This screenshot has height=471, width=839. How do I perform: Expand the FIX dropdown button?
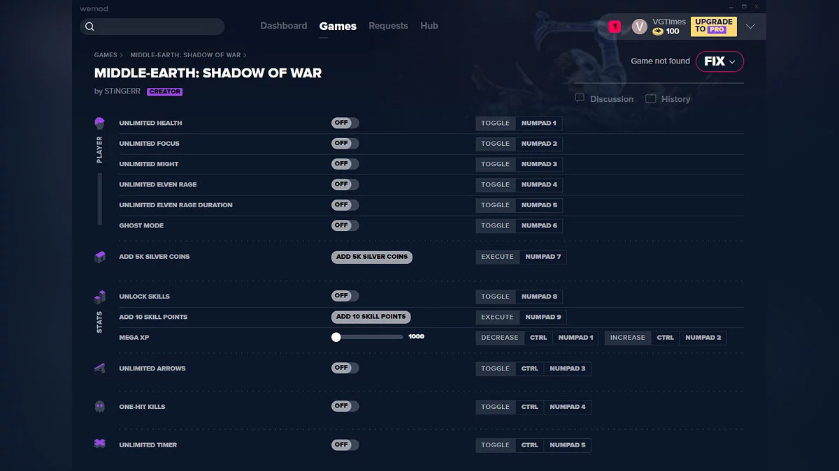(x=719, y=61)
